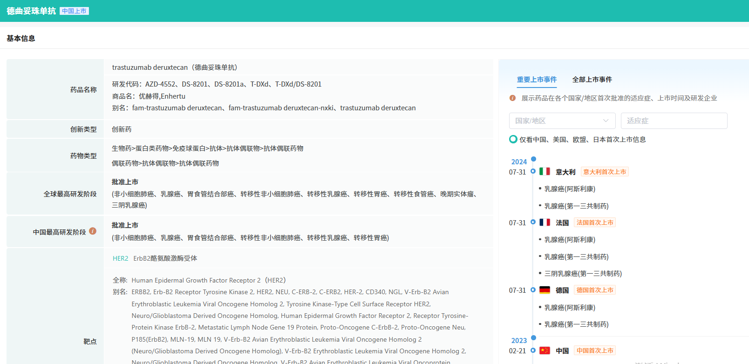Click the 意大利首次上市 tag
Image resolution: width=749 pixels, height=364 pixels.
605,172
